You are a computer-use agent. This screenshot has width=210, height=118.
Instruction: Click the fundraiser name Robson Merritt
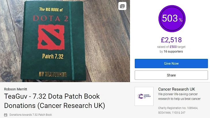[16, 89]
